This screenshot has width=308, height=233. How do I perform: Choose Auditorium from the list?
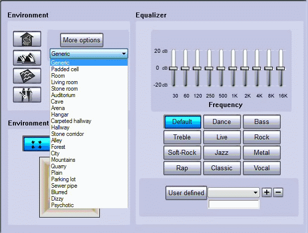[89, 95]
